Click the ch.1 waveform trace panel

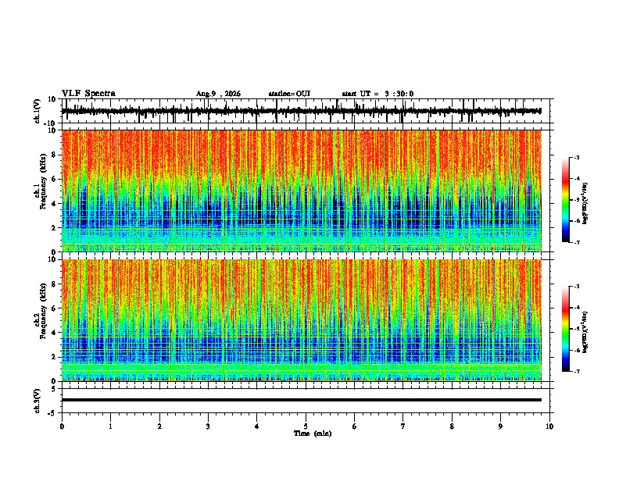pyautogui.click(x=307, y=111)
